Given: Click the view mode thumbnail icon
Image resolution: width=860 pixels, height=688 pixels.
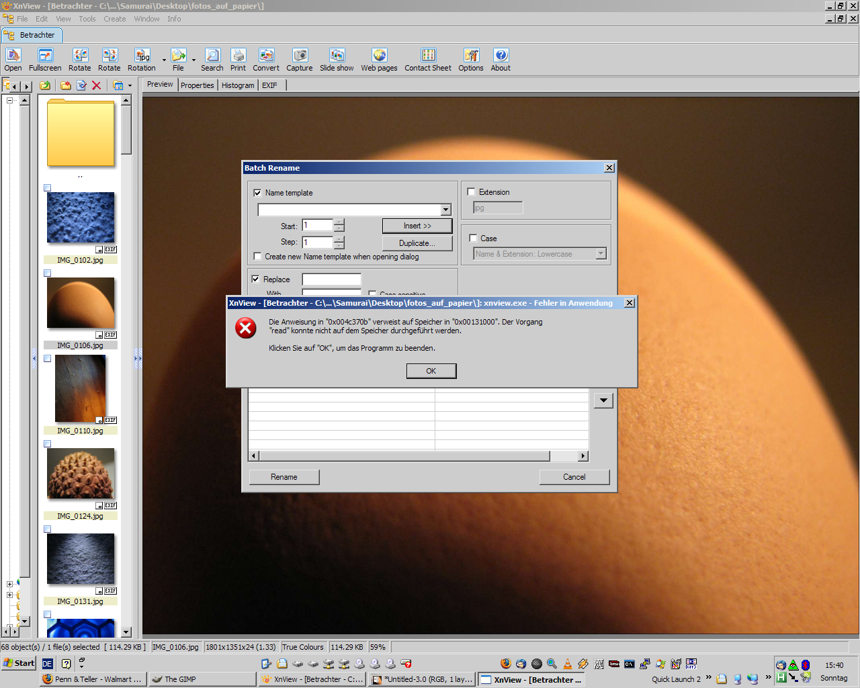Looking at the screenshot, I should click(118, 85).
